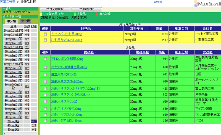The width and height of the screenshot is (221, 135).
Task: Open the 注射用デアセロン20mg link
Action: [66, 120]
